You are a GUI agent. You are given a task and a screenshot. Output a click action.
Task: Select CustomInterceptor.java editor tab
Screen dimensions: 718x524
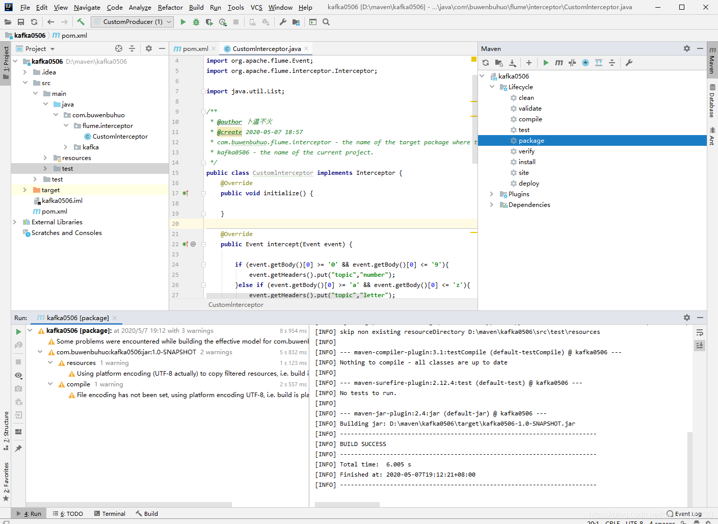[266, 48]
